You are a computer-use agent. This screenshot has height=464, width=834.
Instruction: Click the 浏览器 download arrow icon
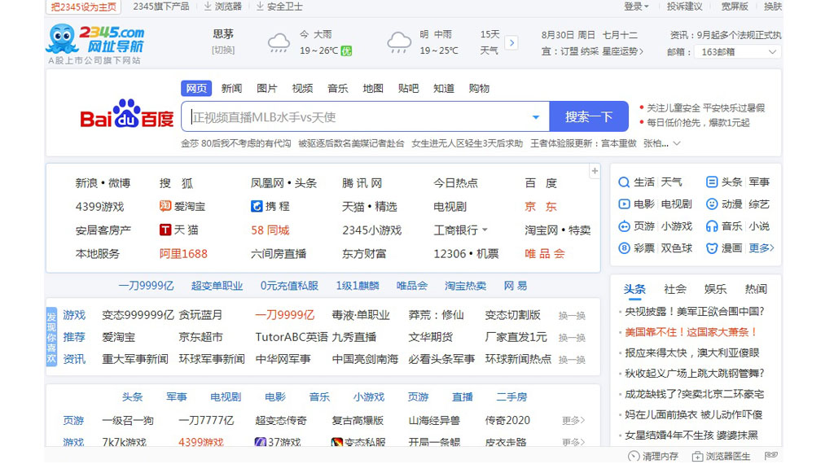pyautogui.click(x=208, y=7)
